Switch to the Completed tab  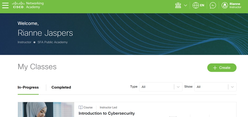(x=61, y=87)
